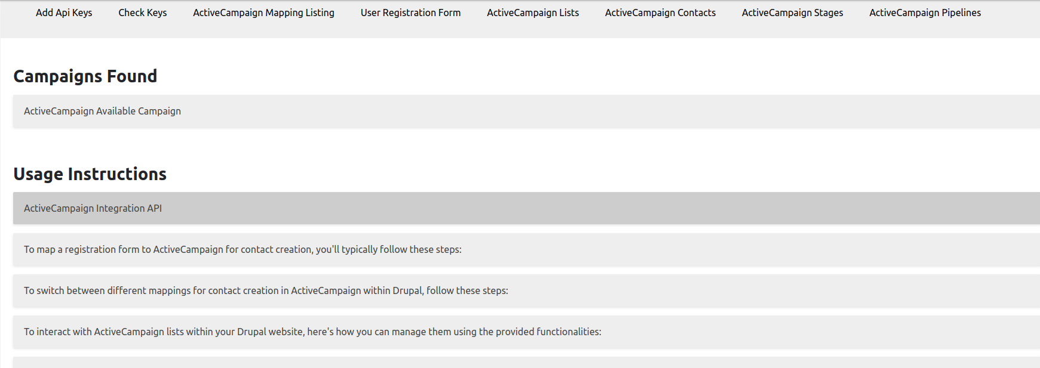This screenshot has height=368, width=1040.
Task: Expand the map a registration form instructions
Action: click(x=526, y=249)
